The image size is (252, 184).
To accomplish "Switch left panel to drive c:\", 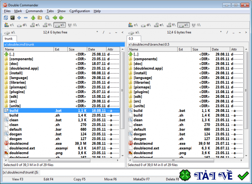I will (x=9, y=25).
